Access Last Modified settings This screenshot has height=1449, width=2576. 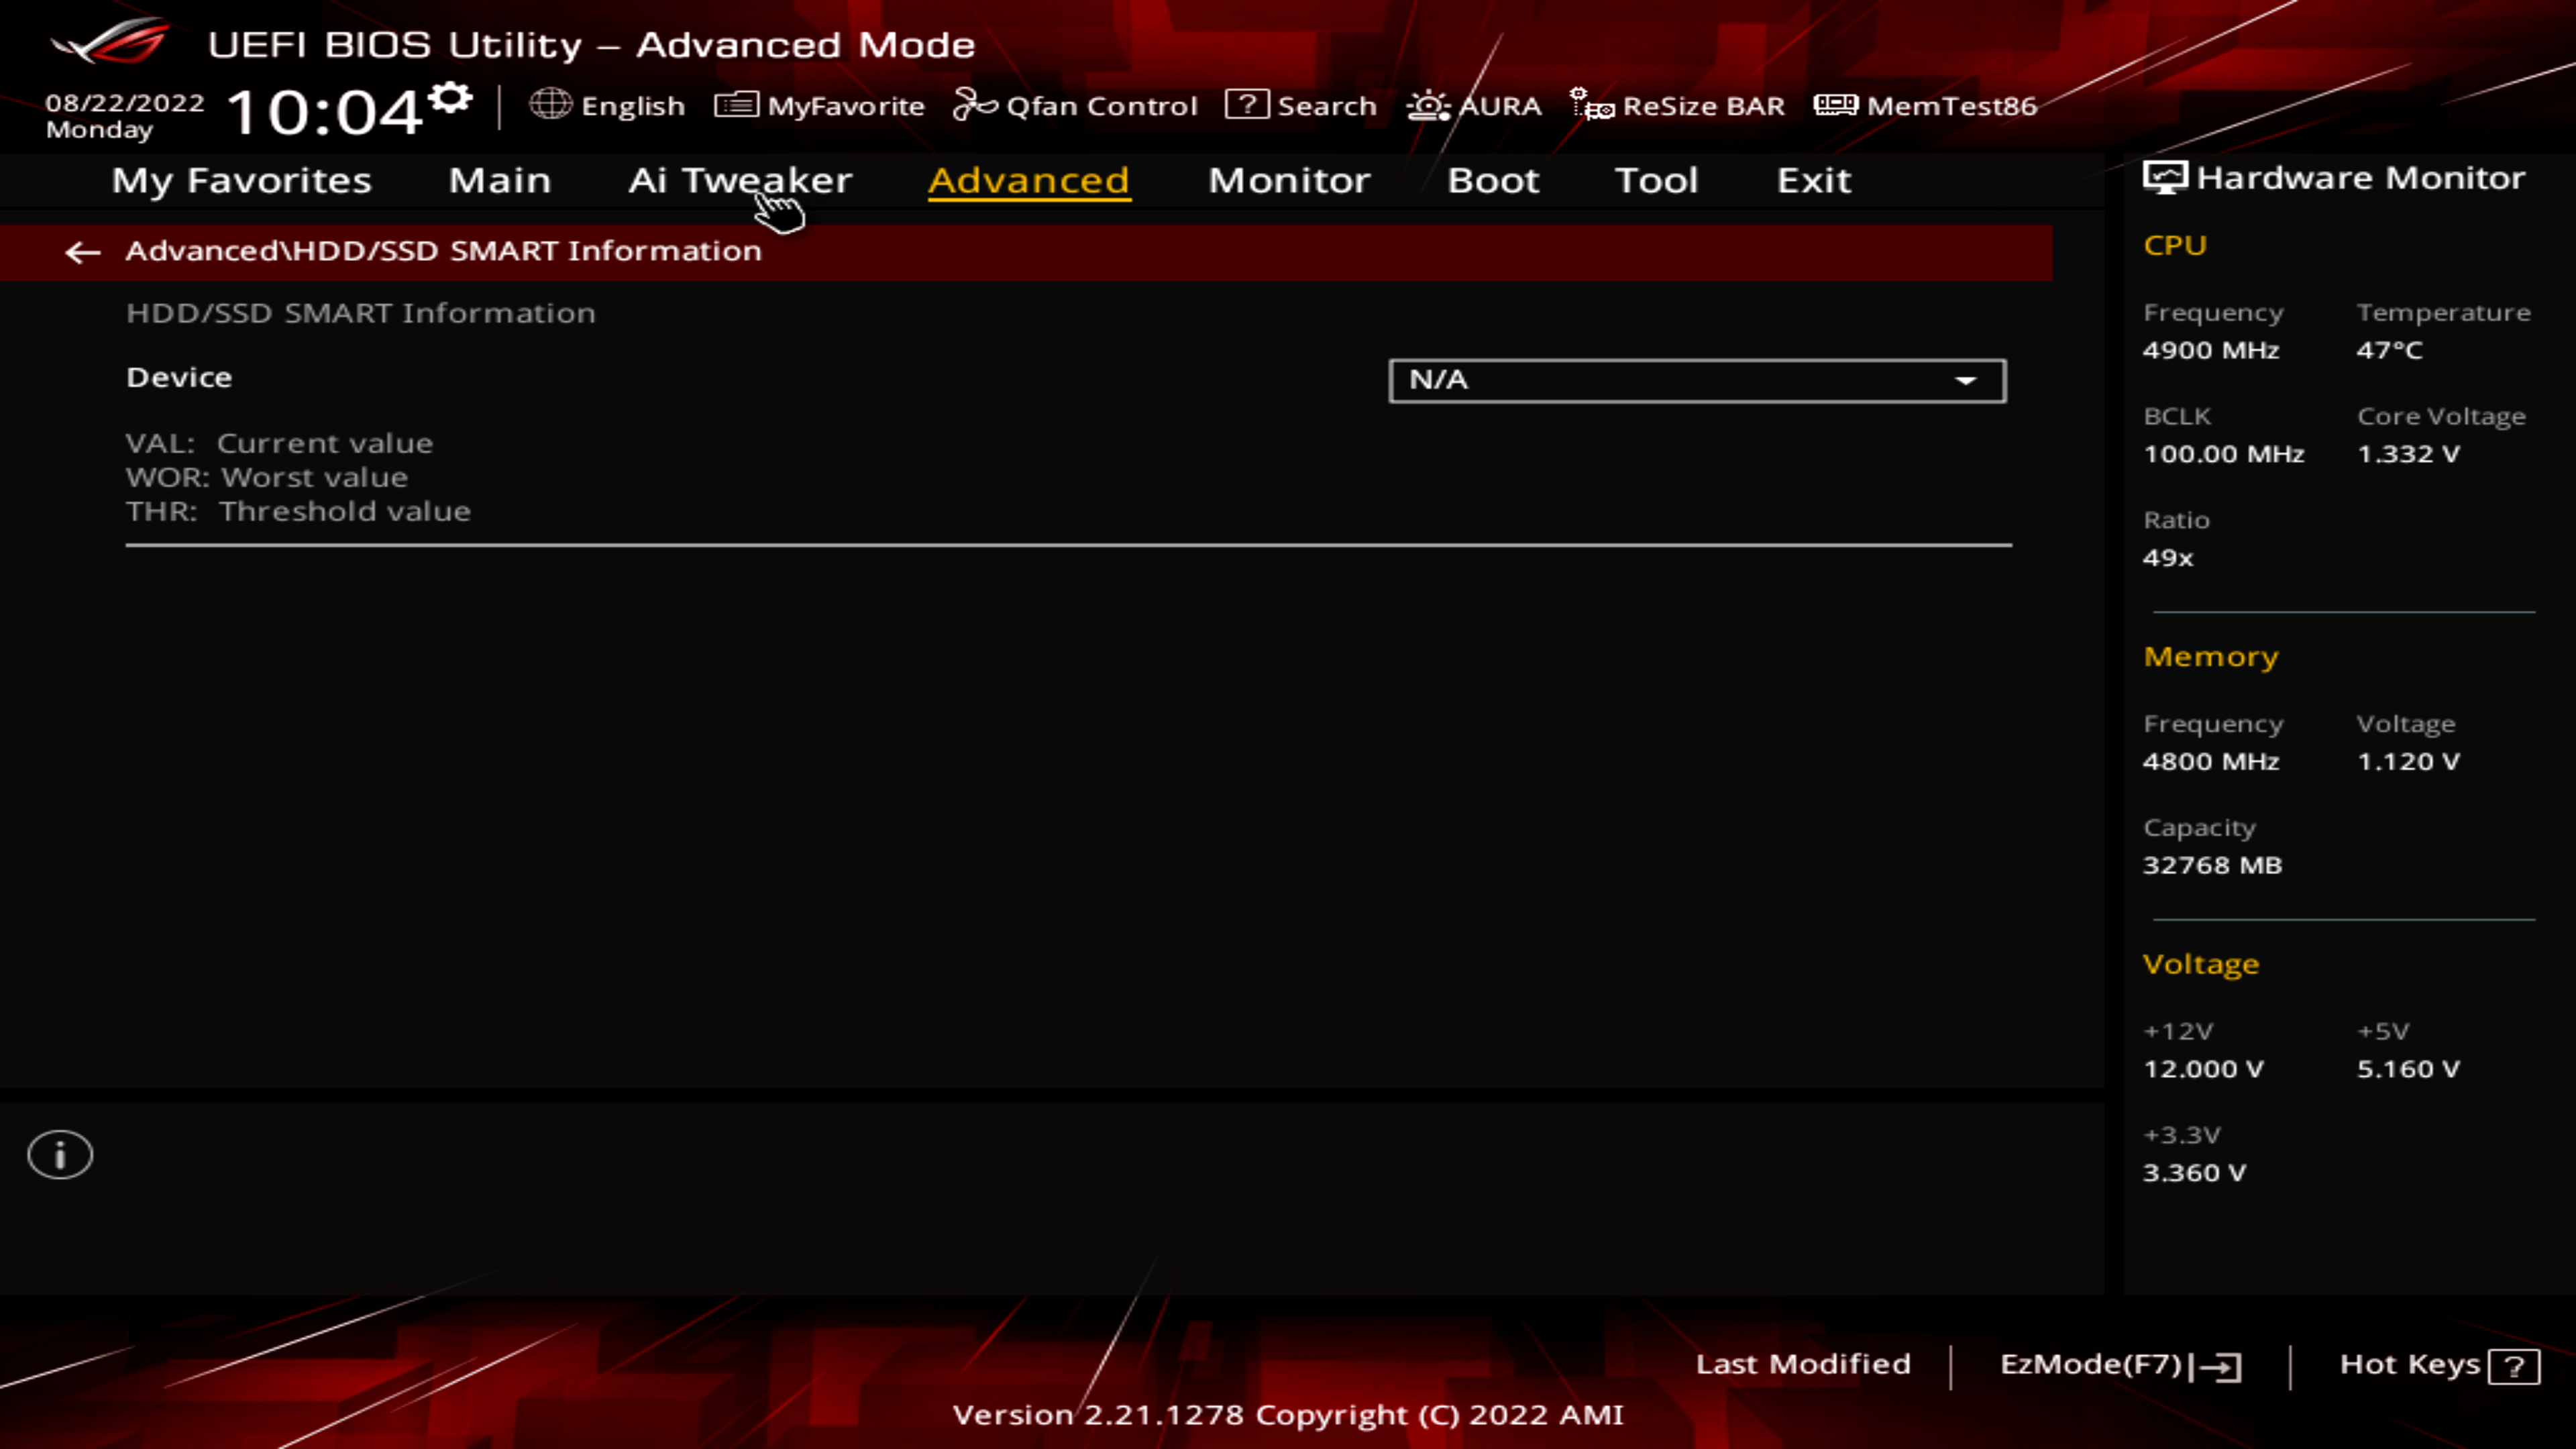(x=1803, y=1364)
